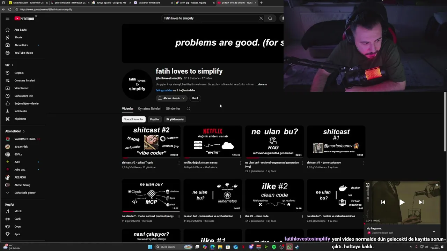Open the ne ulan bu? RAG video thumbnail
The width and height of the screenshot is (447, 251).
pos(274,142)
